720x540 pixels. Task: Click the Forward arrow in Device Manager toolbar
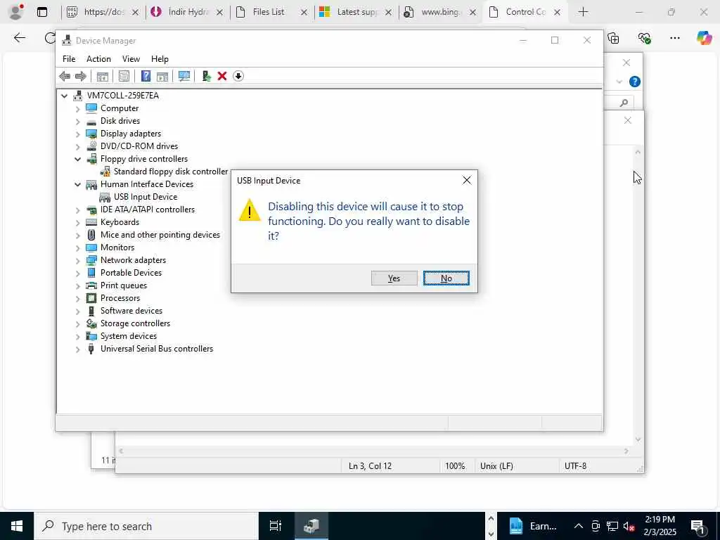(81, 76)
